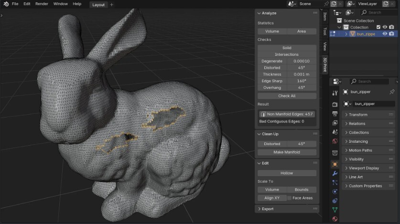Select Non Manifold Edges: 457 result
Image resolution: width=400 pixels, height=224 pixels.
click(x=287, y=114)
